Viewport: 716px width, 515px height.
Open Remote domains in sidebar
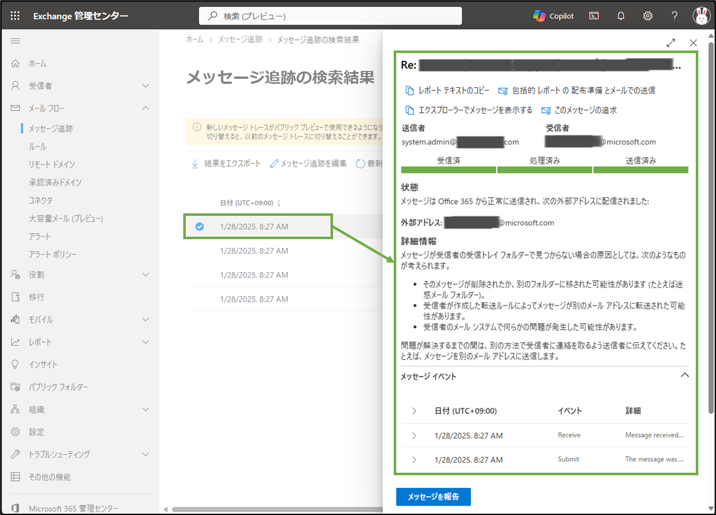coord(52,164)
